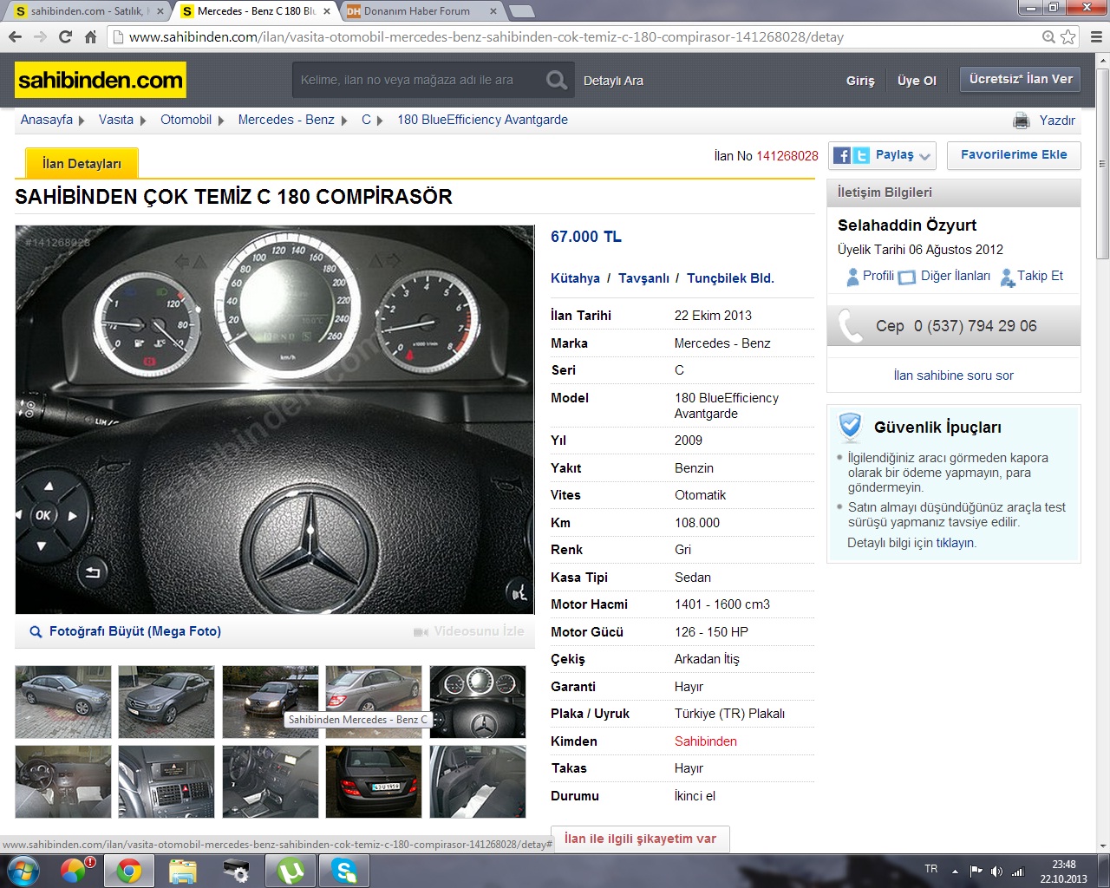Click the site search input field
The height and width of the screenshot is (888, 1110).
pyautogui.click(x=417, y=80)
